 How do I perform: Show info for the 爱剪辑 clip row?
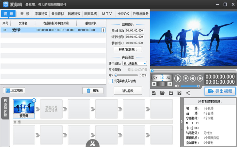pyautogui.click(x=103, y=30)
